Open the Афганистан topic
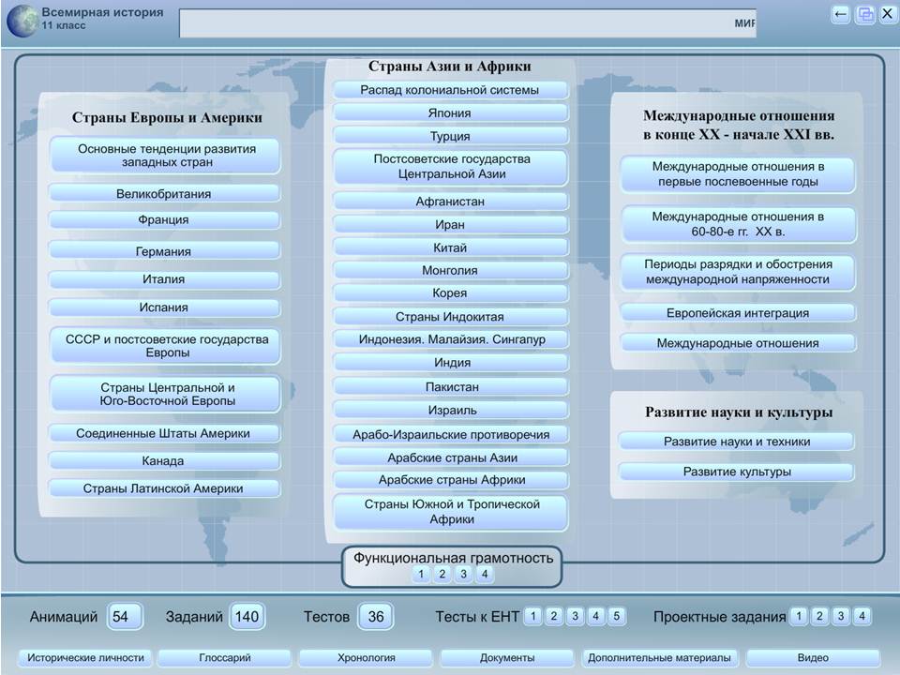The height and width of the screenshot is (675, 900). (x=451, y=201)
